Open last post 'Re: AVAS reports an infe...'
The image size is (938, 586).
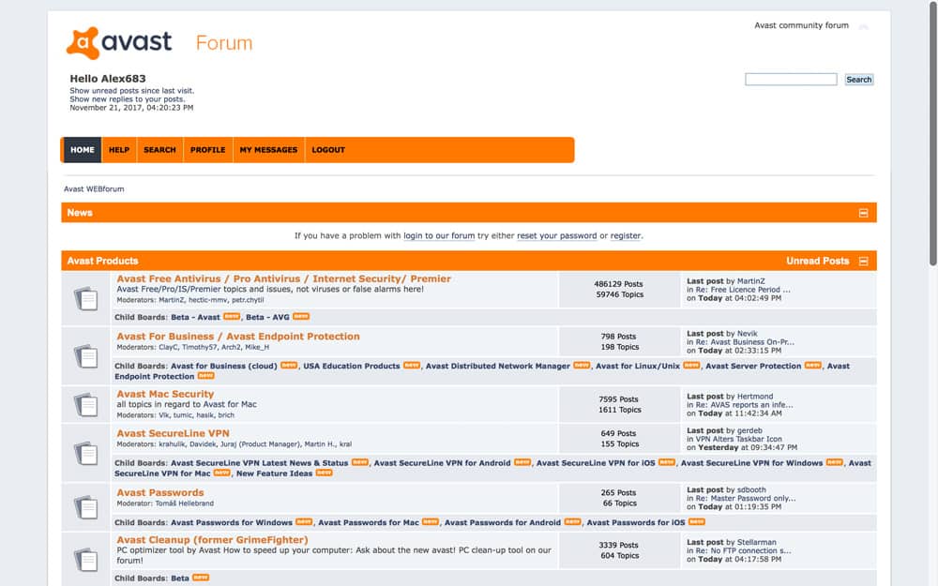tap(744, 405)
